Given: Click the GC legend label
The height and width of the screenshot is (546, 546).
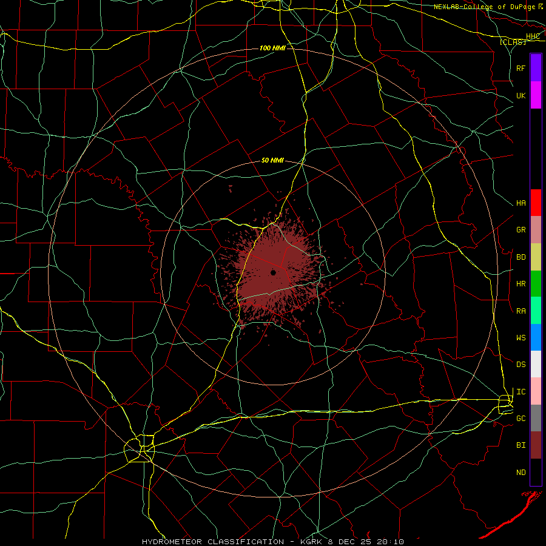Looking at the screenshot, I should pos(521,419).
